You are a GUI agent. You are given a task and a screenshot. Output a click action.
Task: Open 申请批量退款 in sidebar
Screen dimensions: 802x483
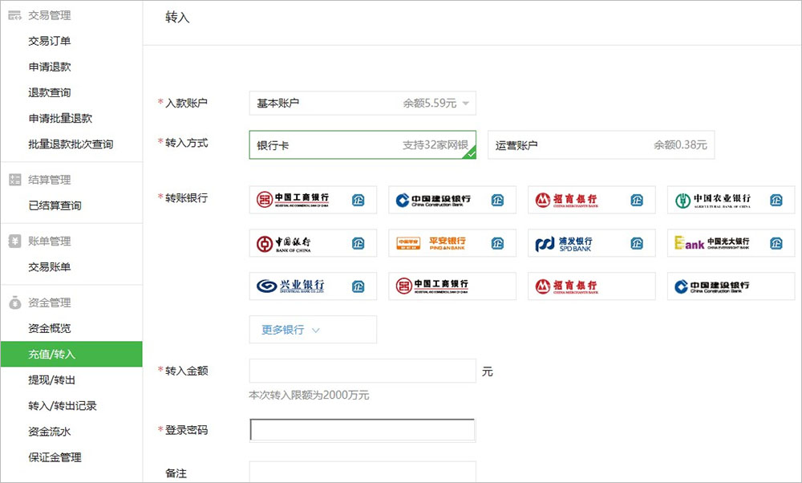(x=60, y=118)
